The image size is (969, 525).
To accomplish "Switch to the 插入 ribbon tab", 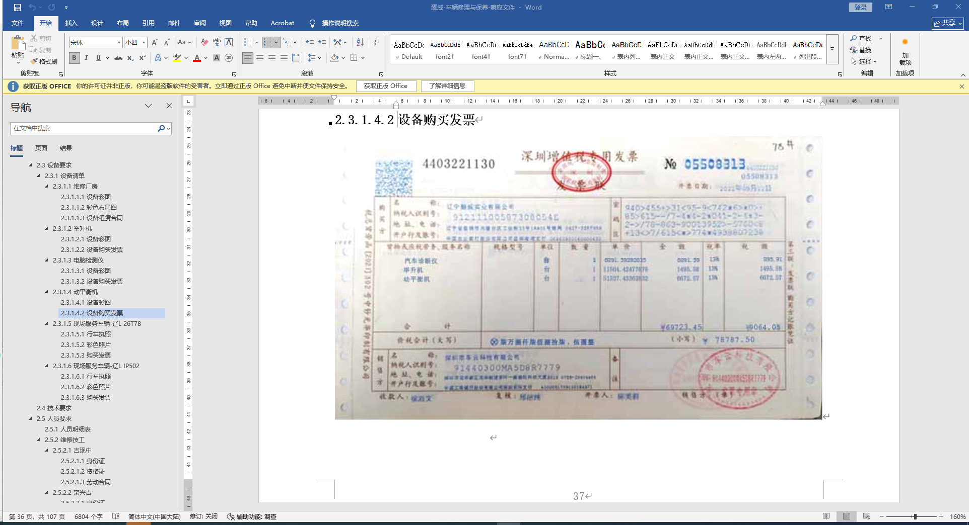I will [x=72, y=23].
